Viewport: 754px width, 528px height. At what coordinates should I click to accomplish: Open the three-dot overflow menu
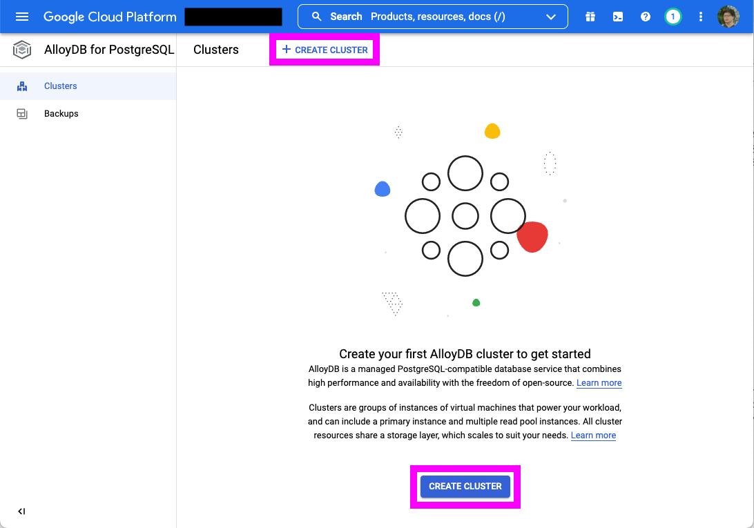pos(701,16)
